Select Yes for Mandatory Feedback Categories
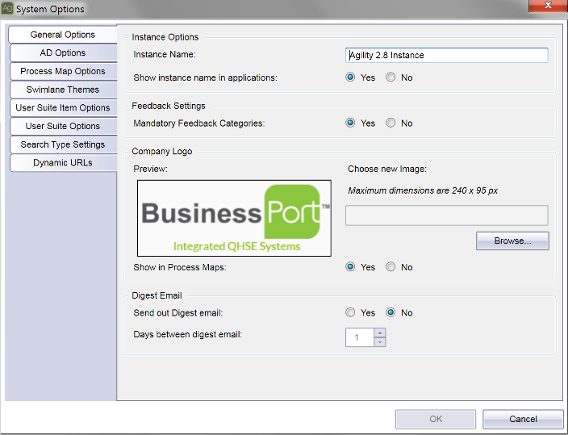Viewport: 568px width, 435px height. (350, 123)
